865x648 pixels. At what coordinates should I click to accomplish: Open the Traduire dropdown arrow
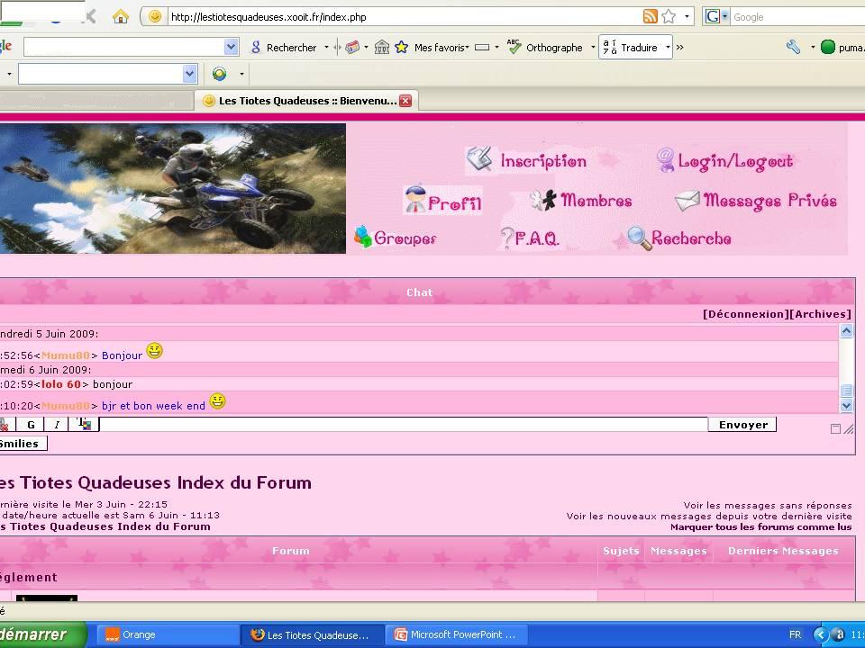[667, 47]
